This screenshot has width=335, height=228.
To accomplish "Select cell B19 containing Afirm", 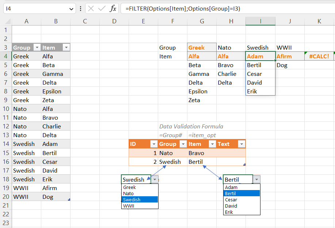I will pos(56,188).
